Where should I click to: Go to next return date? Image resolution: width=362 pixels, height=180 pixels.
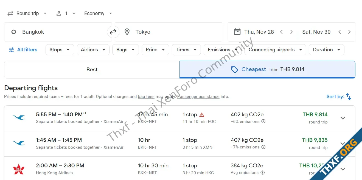tap(349, 32)
